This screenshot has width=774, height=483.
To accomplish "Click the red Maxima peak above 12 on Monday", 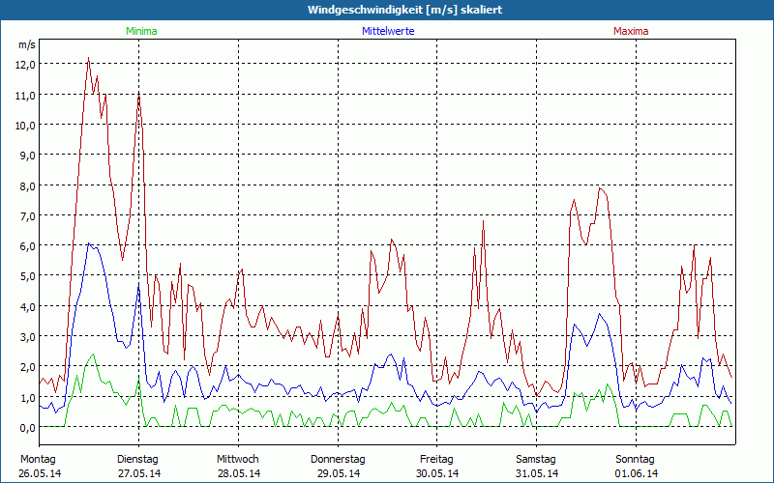I will [88, 58].
